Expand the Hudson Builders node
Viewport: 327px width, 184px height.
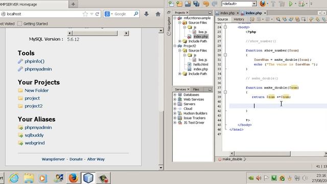175,113
